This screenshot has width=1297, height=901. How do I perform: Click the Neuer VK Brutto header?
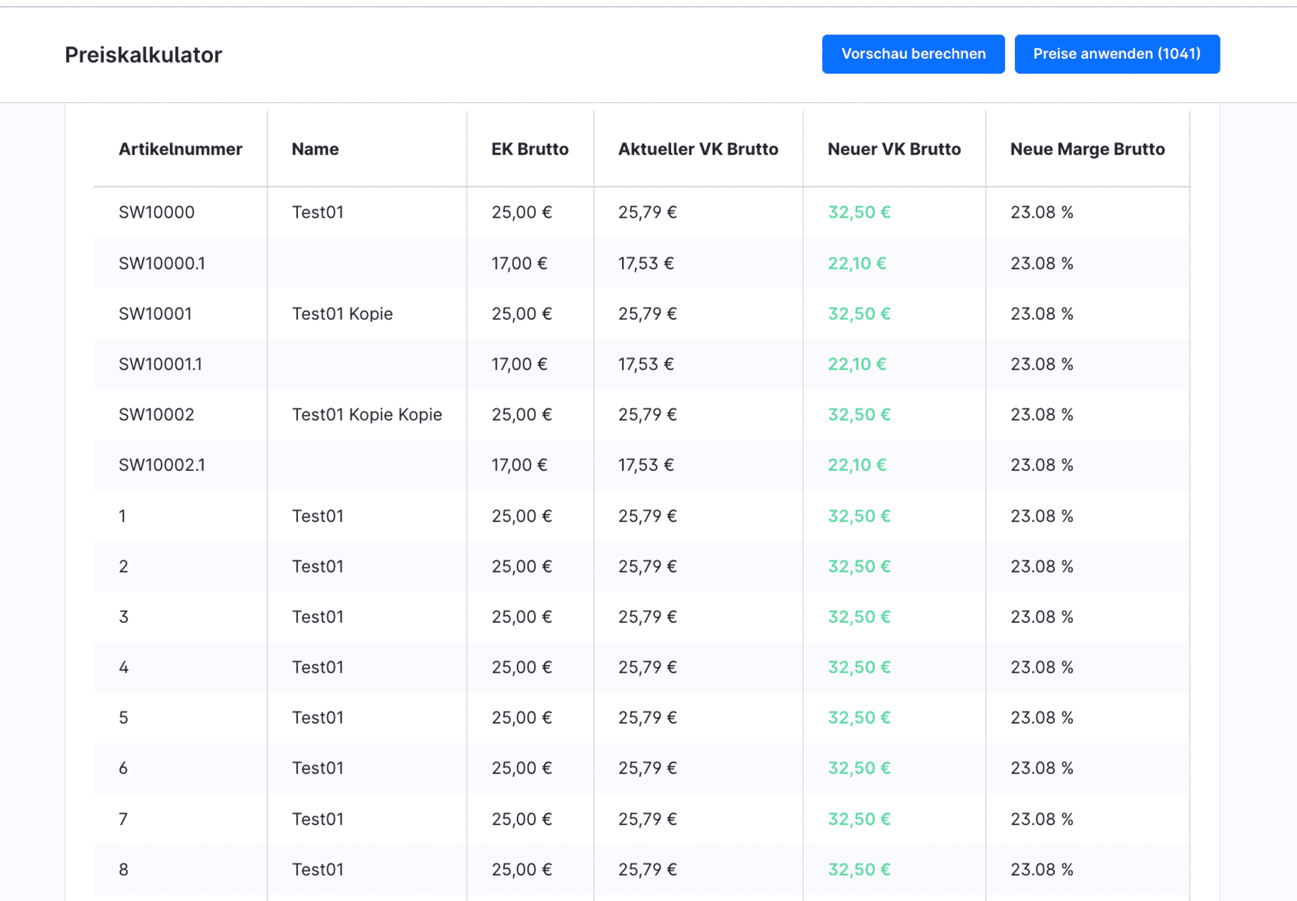(x=894, y=149)
